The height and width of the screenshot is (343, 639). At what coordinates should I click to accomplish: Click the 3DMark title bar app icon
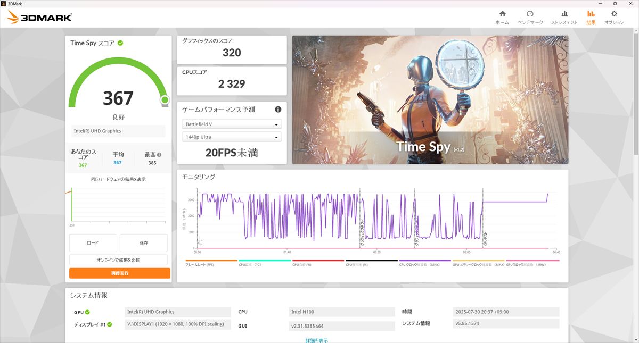click(x=4, y=4)
